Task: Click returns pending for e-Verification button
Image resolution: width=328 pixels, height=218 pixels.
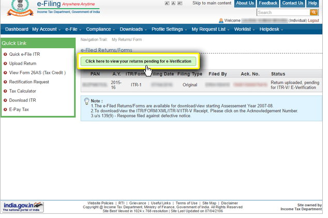Action: pos(138,61)
